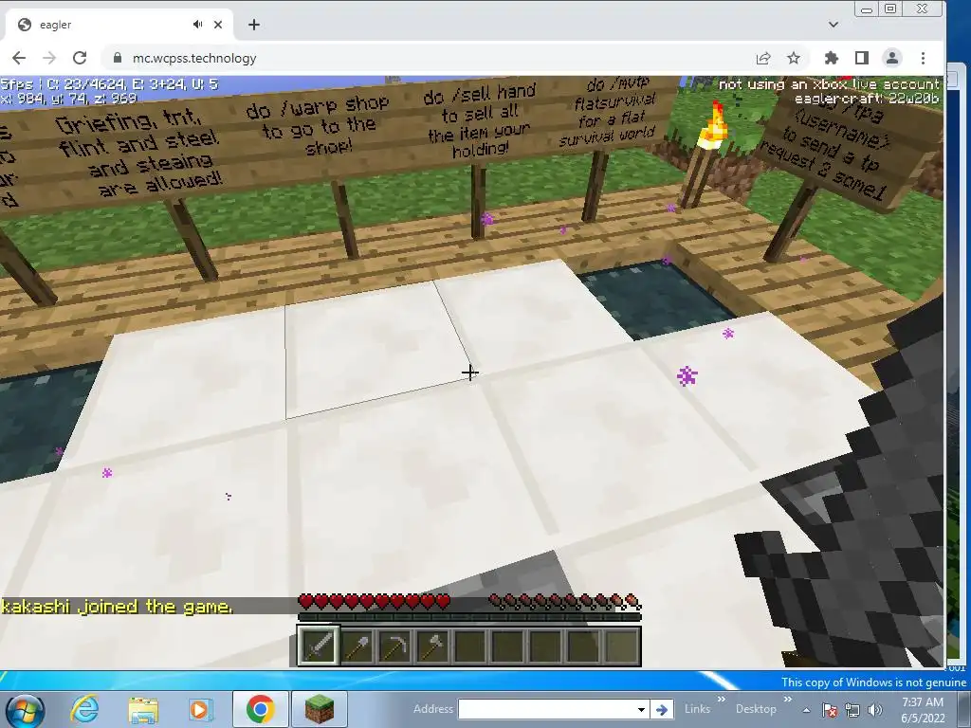Launch Internet Explorer from the taskbar

tap(84, 709)
